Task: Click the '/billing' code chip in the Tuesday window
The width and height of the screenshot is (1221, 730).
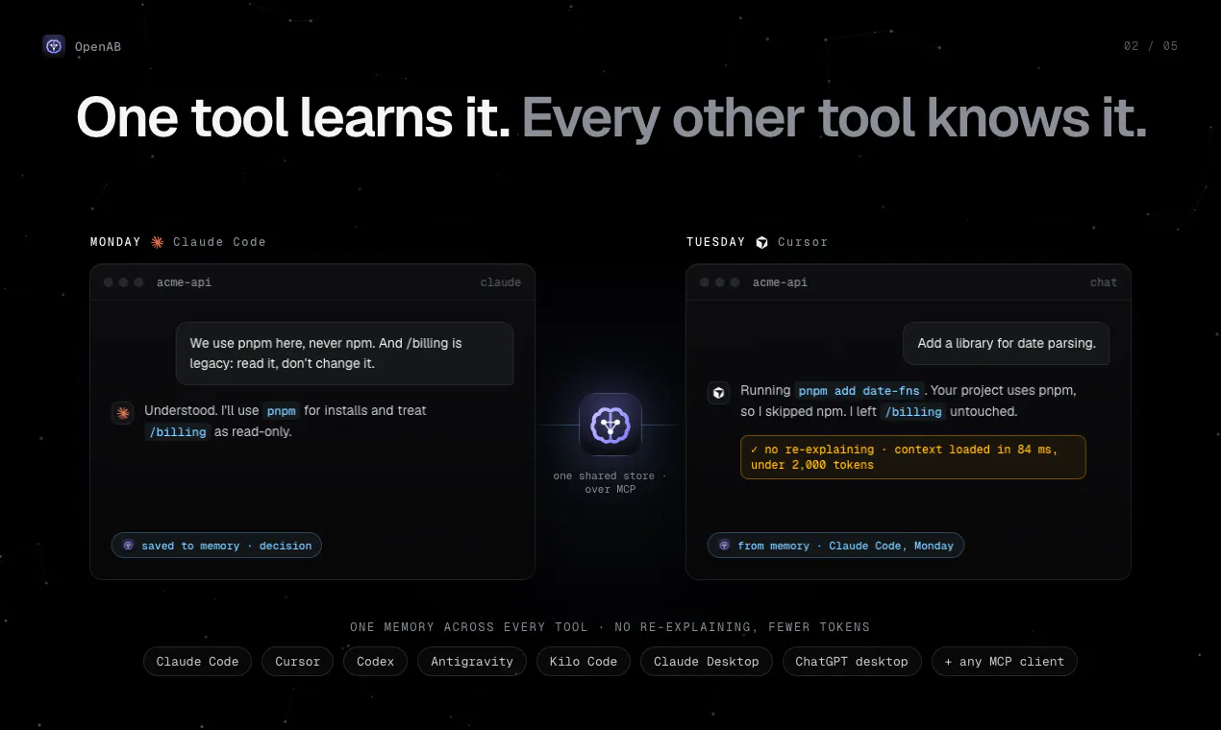Action: tap(914, 412)
